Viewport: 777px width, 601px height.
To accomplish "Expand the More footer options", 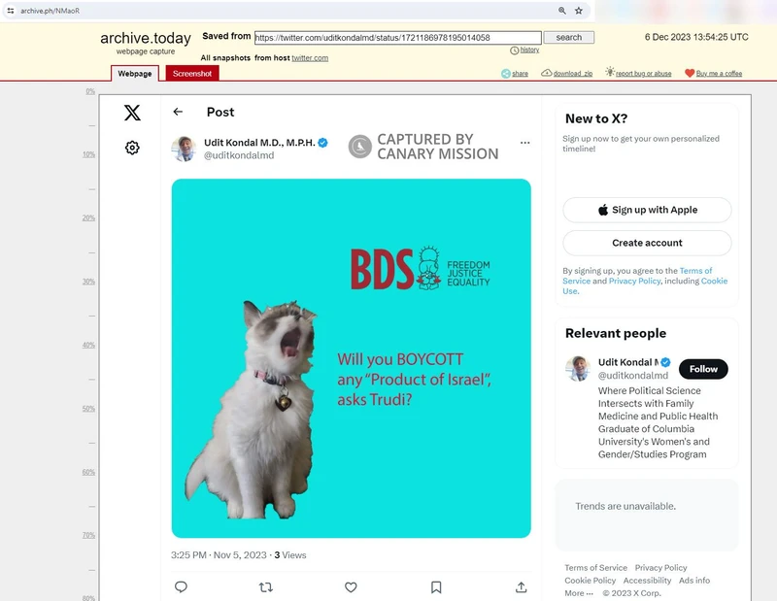I will [x=578, y=593].
